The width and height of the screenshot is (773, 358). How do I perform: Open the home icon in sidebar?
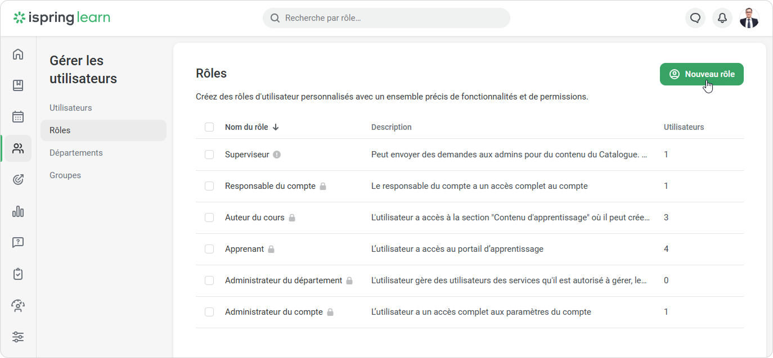point(18,55)
